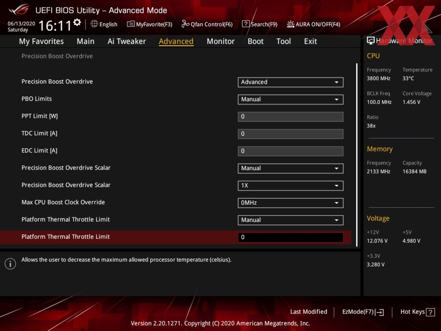Click the EzMode(F7) switch arrow icon
The image size is (441, 331).
pos(380,312)
